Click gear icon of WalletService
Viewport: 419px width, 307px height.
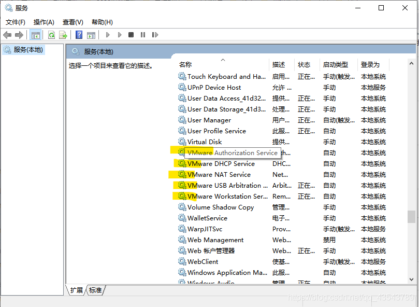(x=182, y=218)
